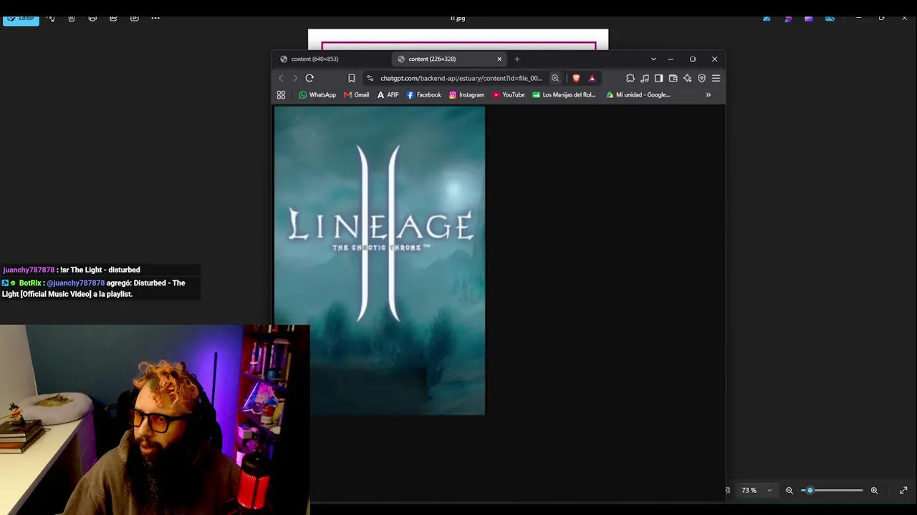Show the hidden bookmarks overflow chevron
This screenshot has height=515, width=917.
(708, 94)
